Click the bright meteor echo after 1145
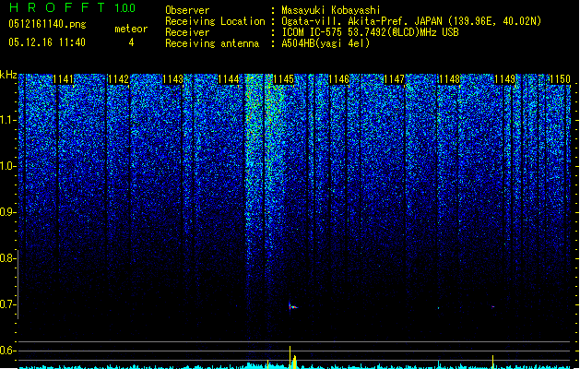This screenshot has height=369, width=580. click(292, 306)
